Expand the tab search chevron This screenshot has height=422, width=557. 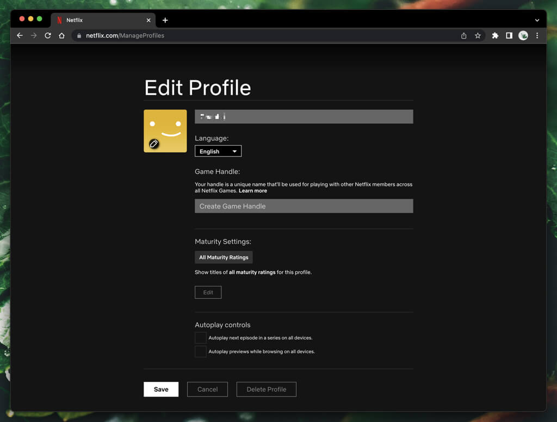537,21
